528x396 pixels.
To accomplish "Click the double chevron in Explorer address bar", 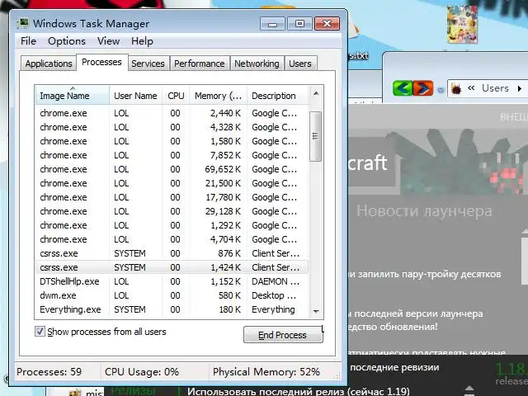I will [471, 88].
